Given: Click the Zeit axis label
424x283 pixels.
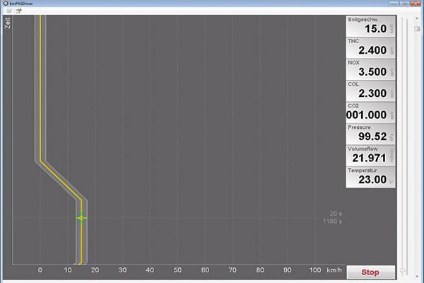Looking at the screenshot, I should (7, 25).
